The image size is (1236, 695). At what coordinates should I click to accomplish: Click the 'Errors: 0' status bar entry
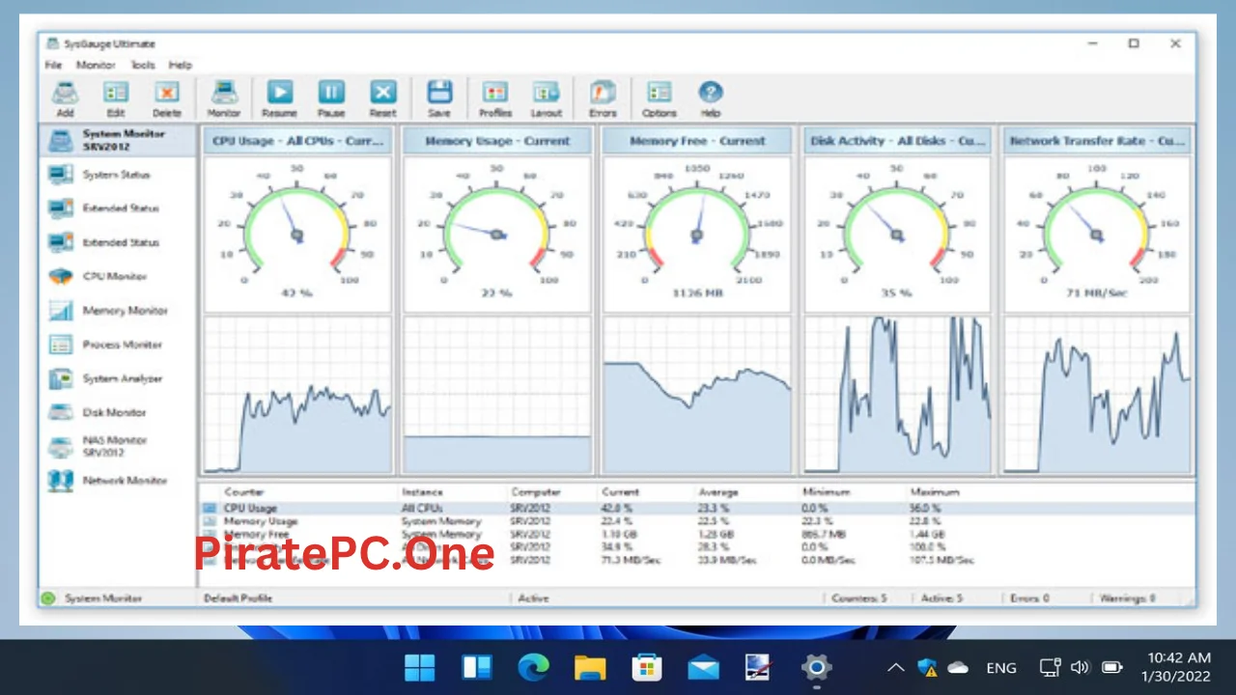pyautogui.click(x=1029, y=598)
